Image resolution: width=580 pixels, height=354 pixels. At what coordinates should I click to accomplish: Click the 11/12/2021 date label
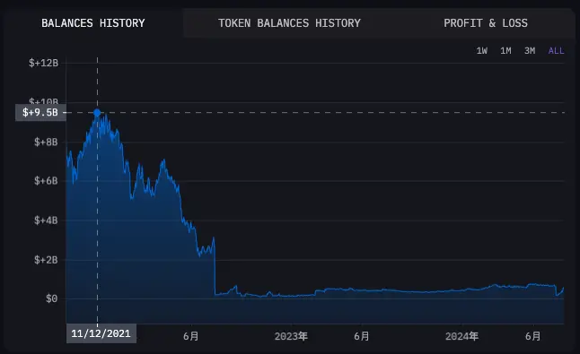(x=101, y=333)
